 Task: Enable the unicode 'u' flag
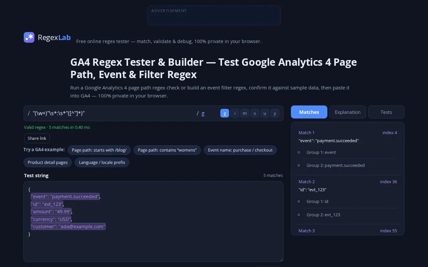coord(265,113)
